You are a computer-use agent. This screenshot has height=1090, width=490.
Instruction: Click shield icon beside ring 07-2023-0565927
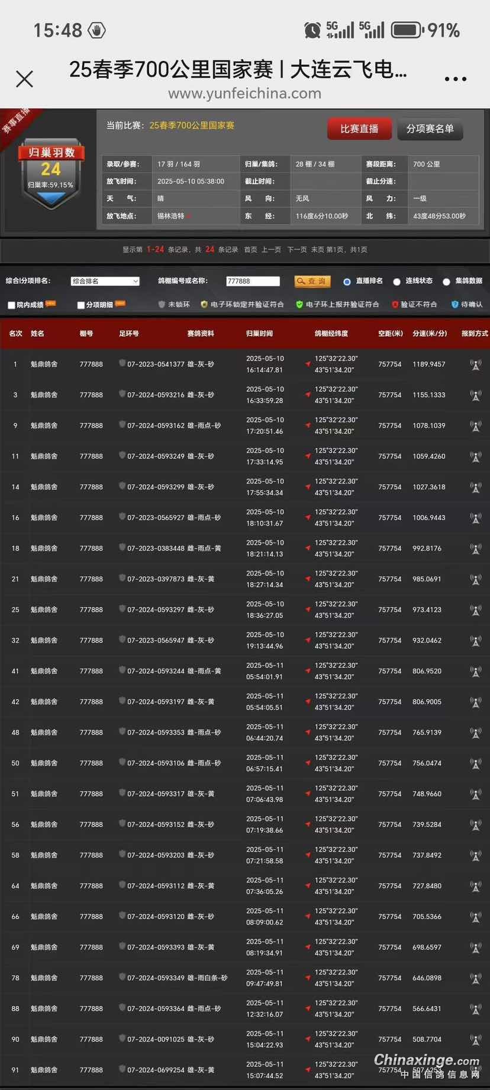tap(122, 516)
